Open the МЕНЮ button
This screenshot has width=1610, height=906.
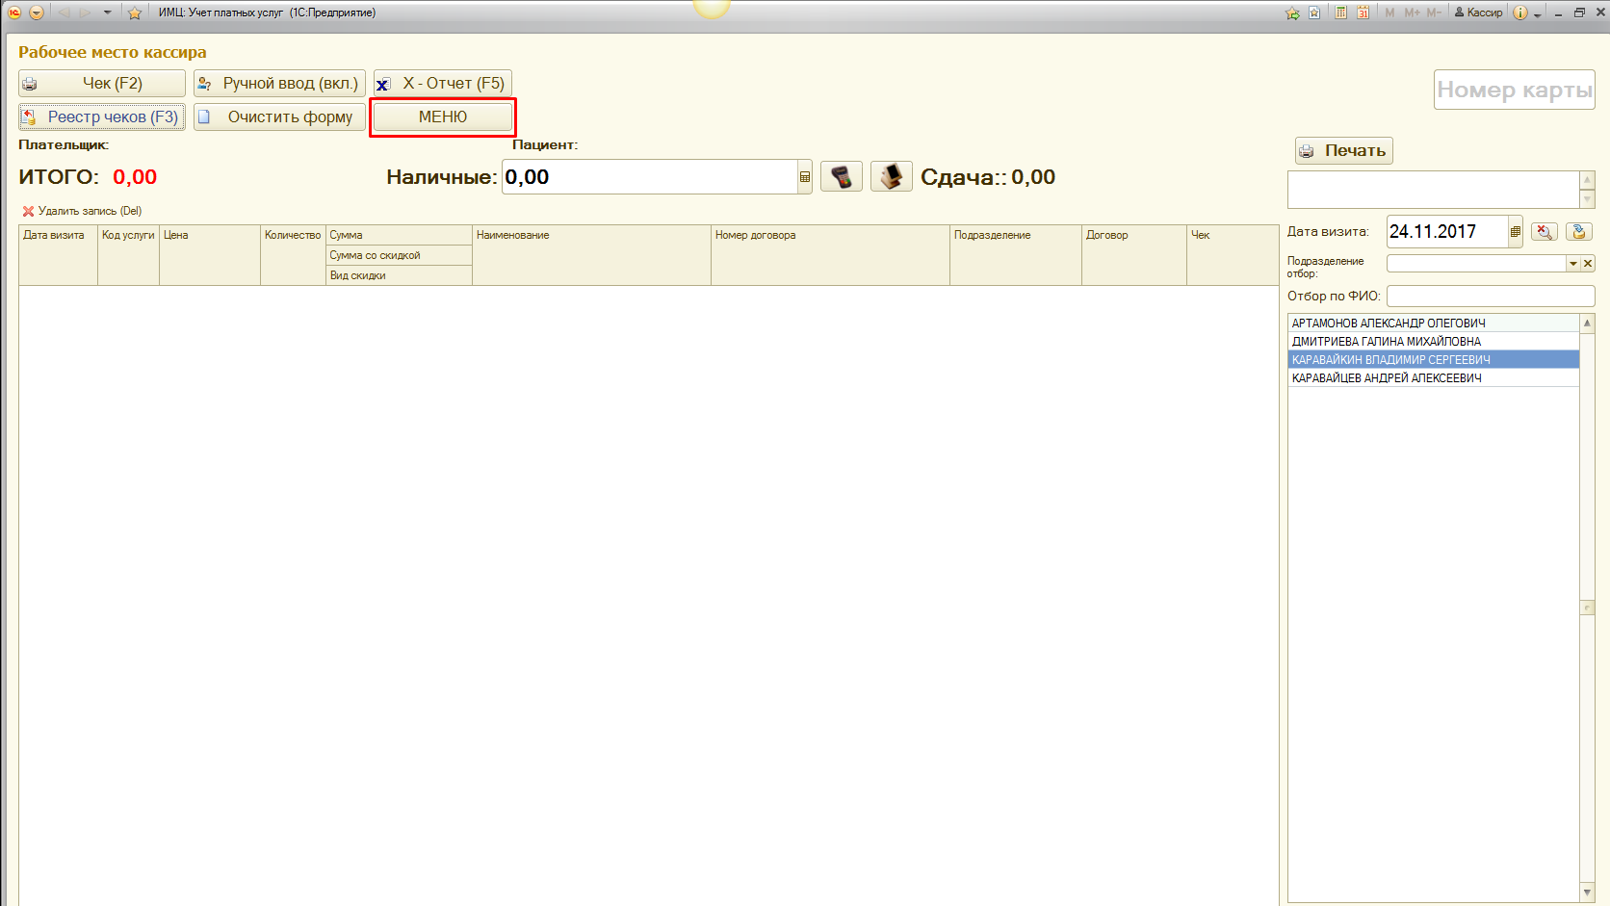442,117
